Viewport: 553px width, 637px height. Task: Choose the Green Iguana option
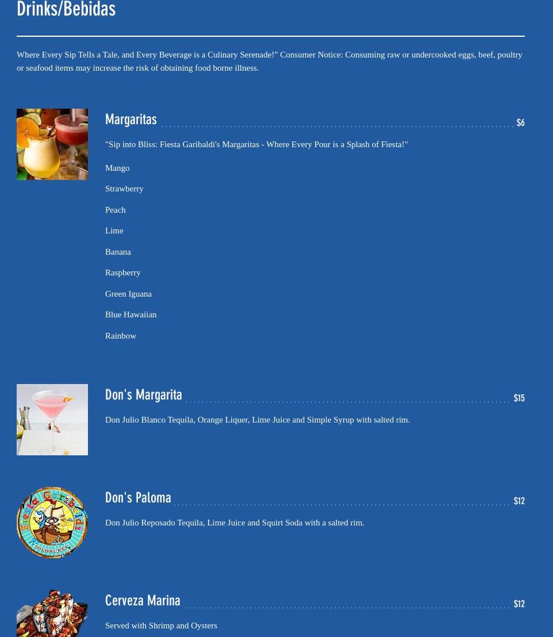coord(128,294)
